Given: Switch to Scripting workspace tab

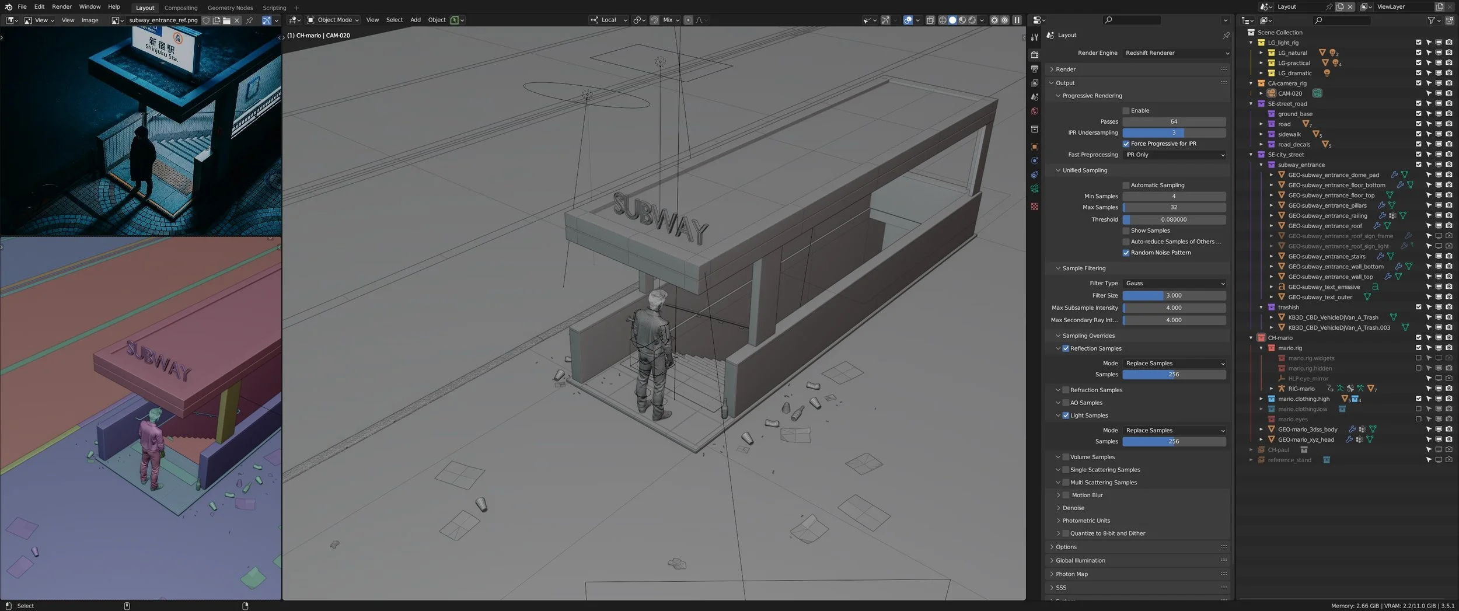Looking at the screenshot, I should pyautogui.click(x=274, y=8).
